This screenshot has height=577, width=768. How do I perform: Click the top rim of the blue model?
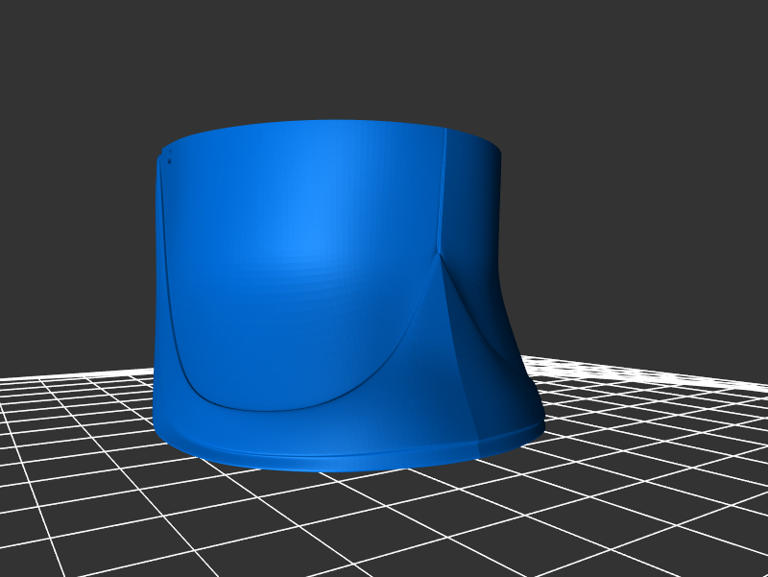(x=326, y=124)
